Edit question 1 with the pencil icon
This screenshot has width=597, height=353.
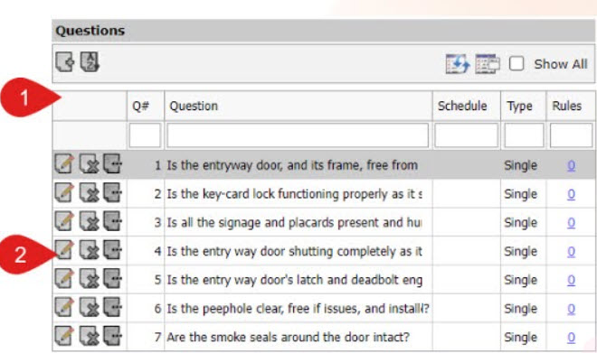64,164
